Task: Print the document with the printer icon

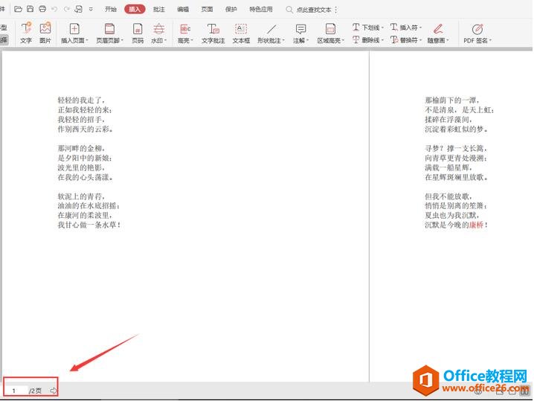Action: coord(42,9)
